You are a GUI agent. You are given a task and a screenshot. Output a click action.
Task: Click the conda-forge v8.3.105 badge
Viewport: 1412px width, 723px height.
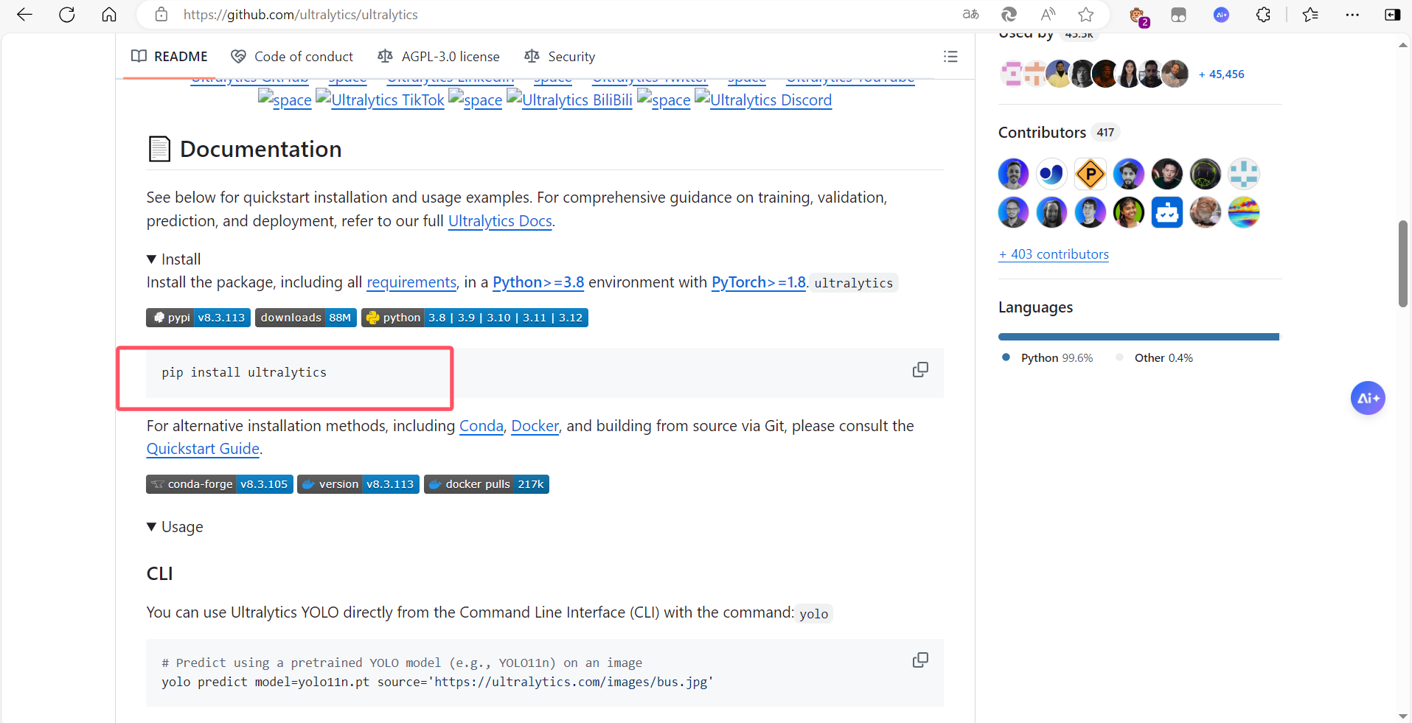[x=220, y=484]
